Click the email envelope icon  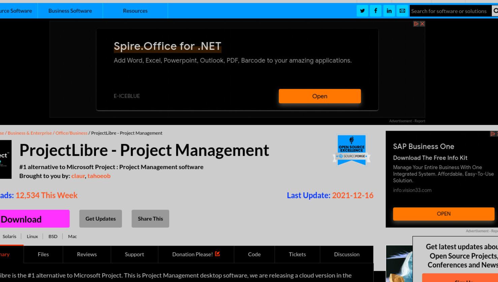[x=402, y=11]
